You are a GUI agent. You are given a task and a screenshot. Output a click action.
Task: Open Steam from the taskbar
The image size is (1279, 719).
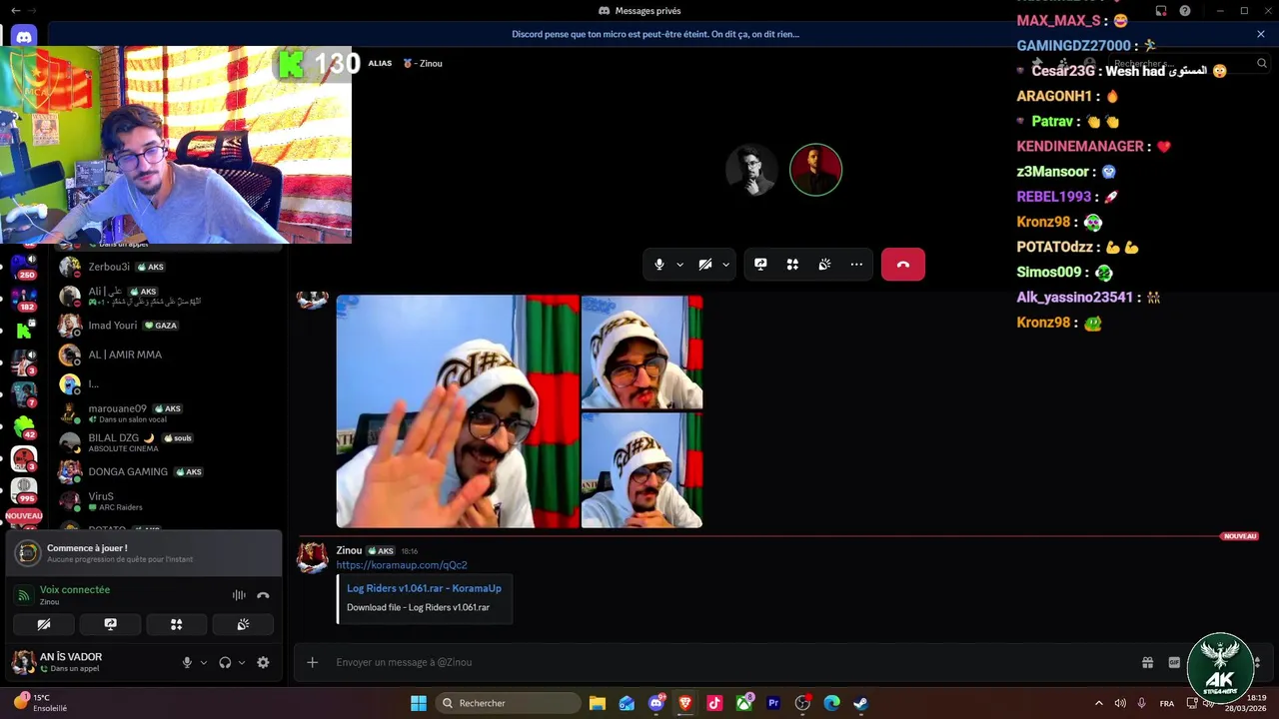click(860, 703)
